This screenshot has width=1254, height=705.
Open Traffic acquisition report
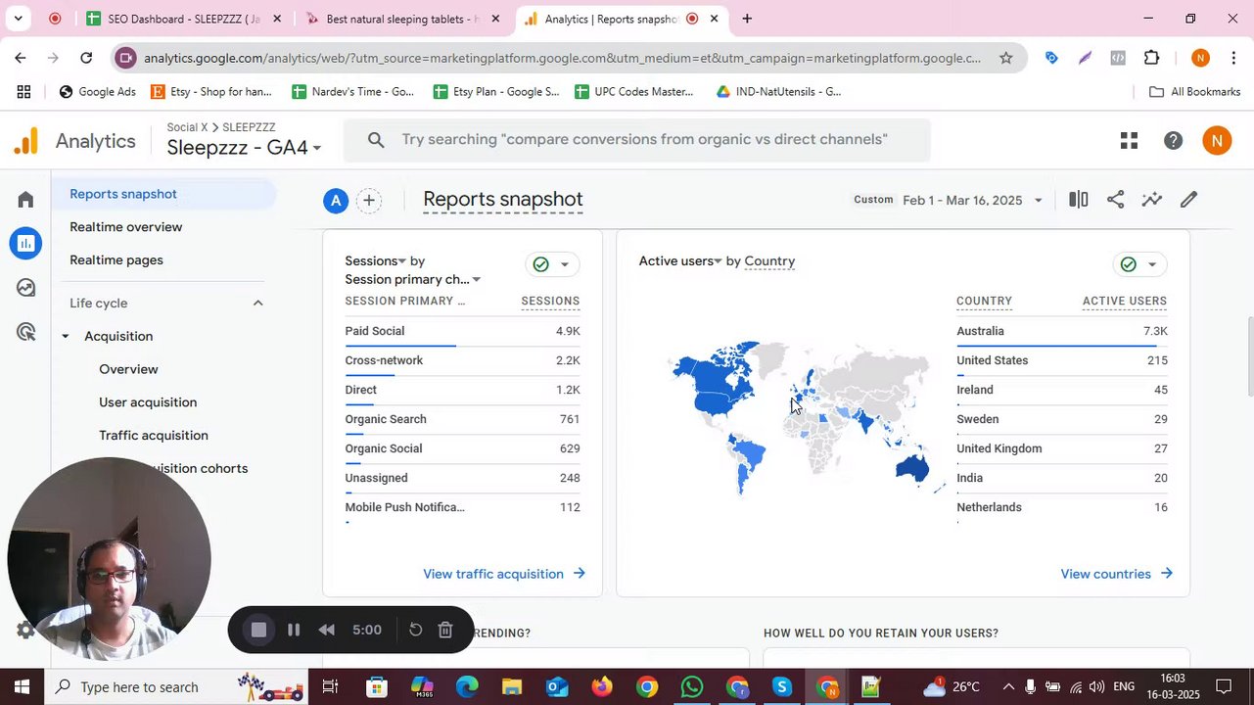154,436
